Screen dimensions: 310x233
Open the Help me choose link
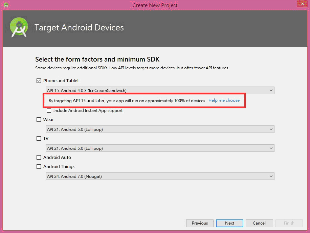click(224, 100)
